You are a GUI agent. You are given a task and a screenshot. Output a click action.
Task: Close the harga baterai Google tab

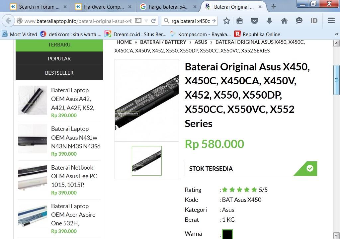point(195,7)
